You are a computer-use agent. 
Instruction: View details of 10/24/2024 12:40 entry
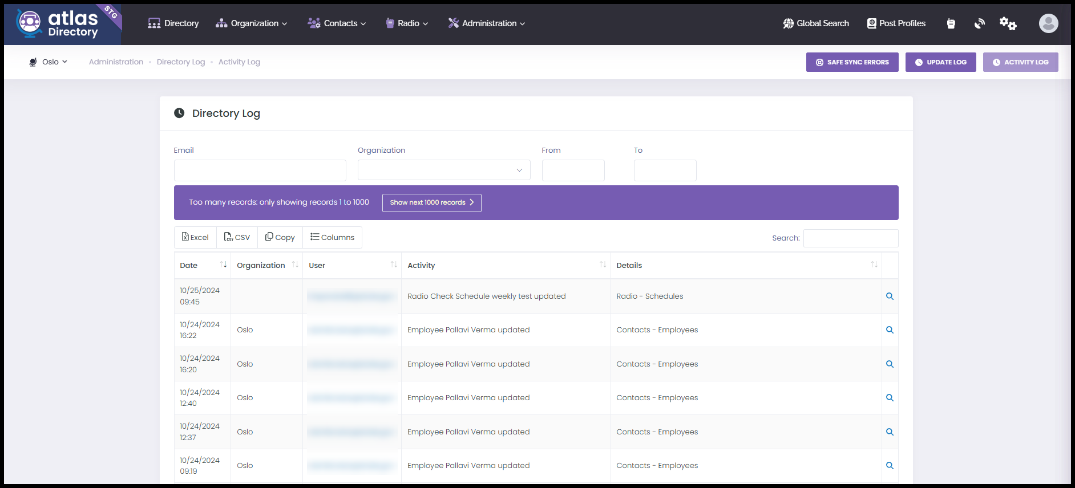[x=890, y=398]
